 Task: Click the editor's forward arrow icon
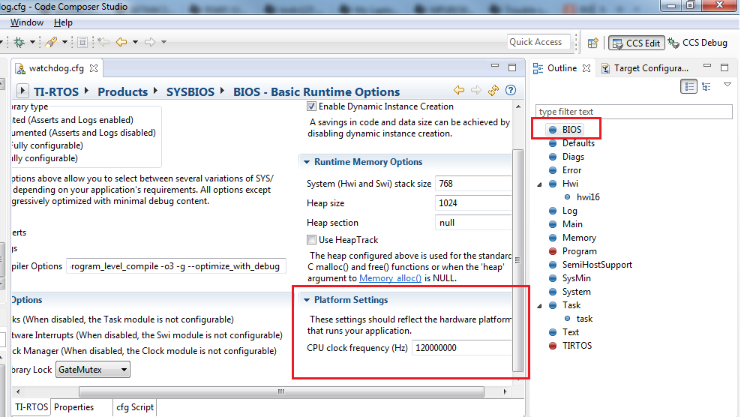click(476, 90)
